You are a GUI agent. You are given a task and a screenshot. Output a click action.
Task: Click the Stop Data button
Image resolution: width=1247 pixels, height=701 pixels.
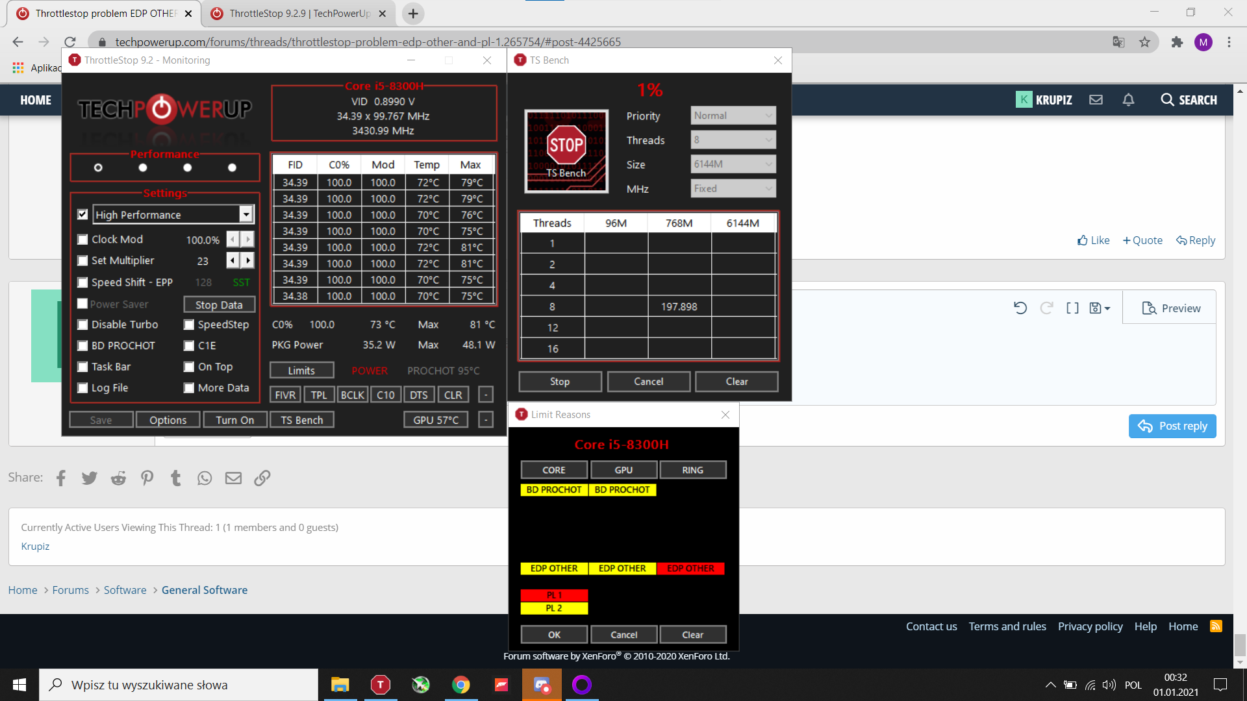pos(219,304)
